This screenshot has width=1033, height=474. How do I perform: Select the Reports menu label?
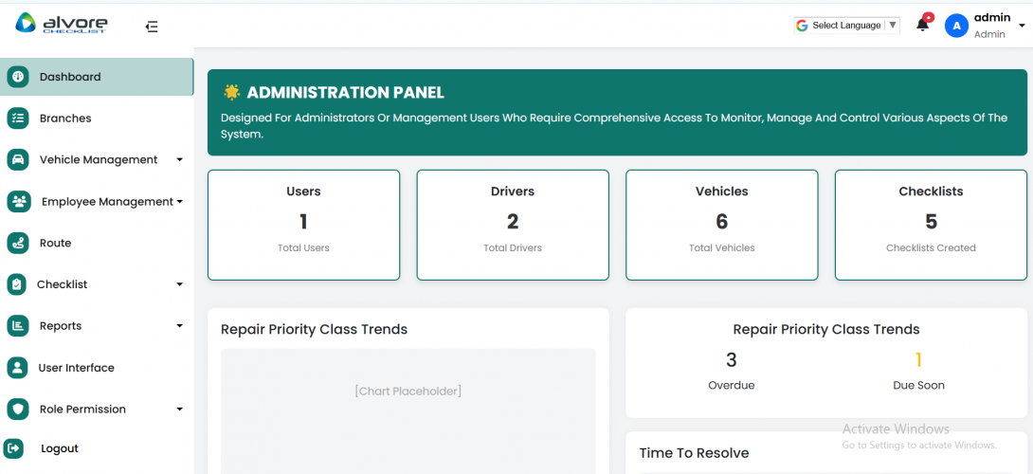click(x=61, y=326)
